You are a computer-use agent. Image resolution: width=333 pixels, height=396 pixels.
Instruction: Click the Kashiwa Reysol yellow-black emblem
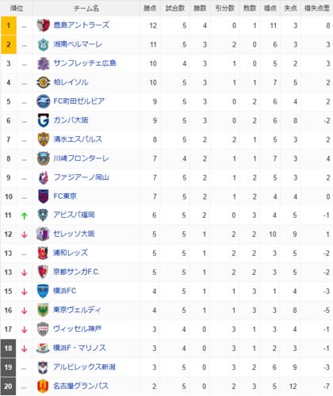pos(43,82)
